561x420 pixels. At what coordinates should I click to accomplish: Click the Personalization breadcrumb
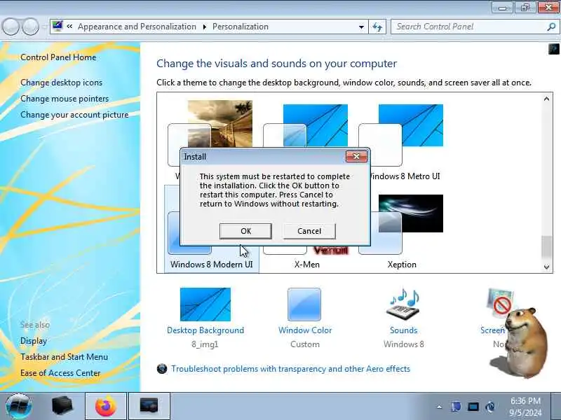coord(241,27)
